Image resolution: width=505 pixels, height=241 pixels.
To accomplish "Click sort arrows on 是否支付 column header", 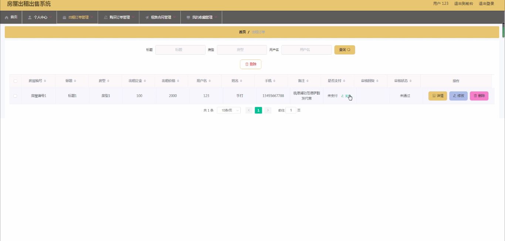I will tap(345, 81).
